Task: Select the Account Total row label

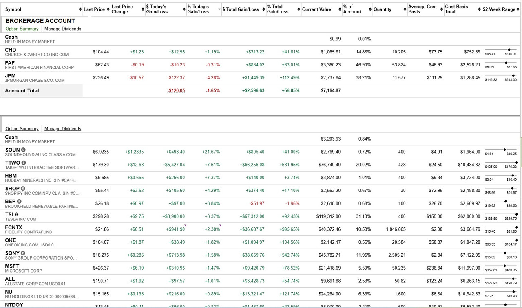Action: [x=22, y=90]
